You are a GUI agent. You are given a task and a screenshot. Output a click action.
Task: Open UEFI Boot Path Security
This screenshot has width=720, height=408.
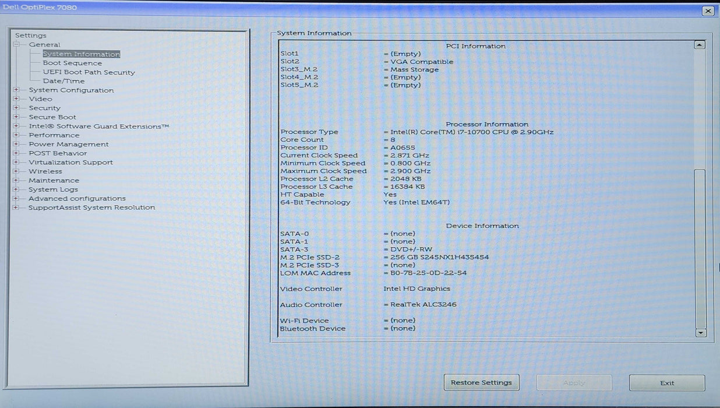[x=89, y=72]
